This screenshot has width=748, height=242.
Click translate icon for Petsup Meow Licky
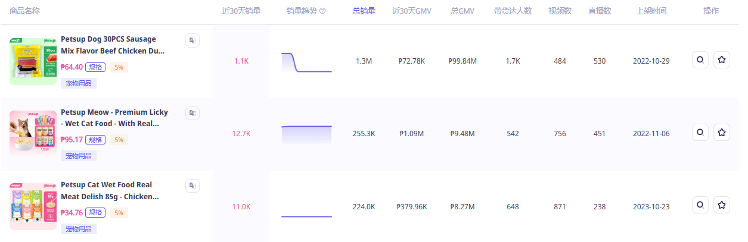(192, 113)
